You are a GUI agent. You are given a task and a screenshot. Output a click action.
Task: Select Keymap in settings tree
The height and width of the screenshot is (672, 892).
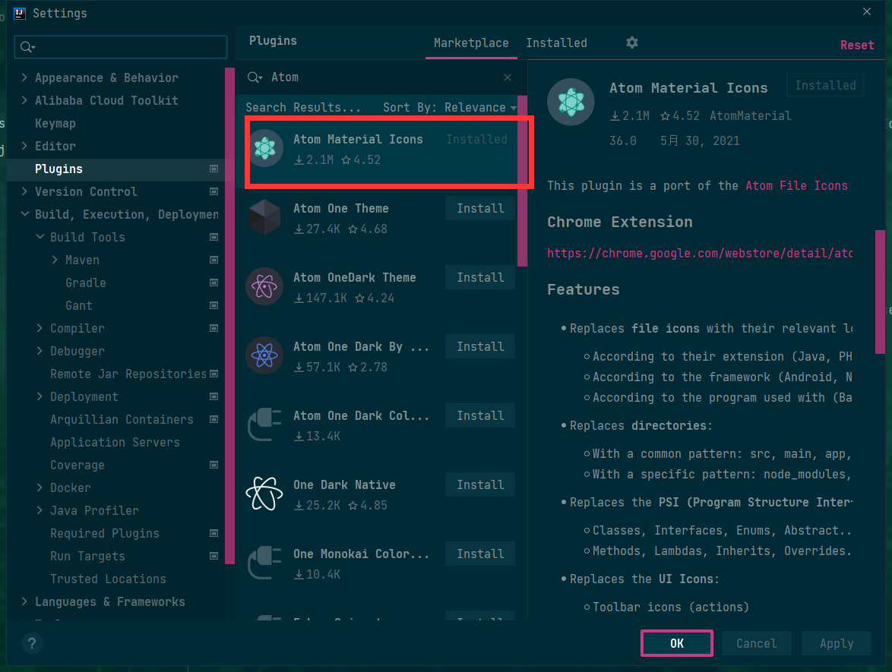[x=55, y=123]
